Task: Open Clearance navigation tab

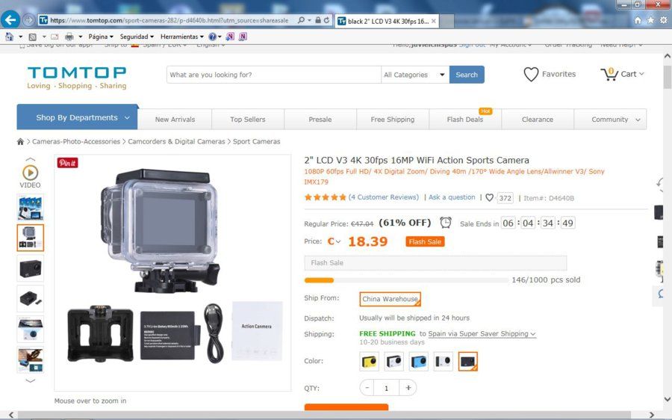Action: (538, 120)
